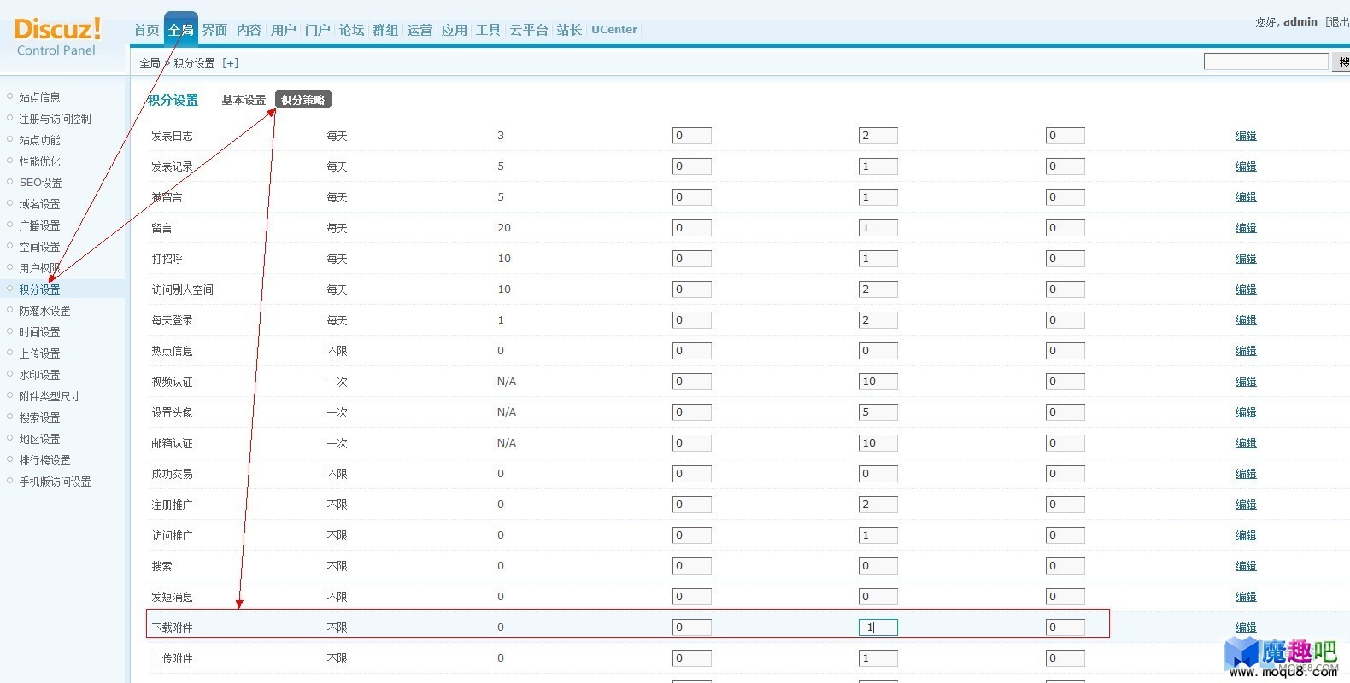Open the 用户 menu
The width and height of the screenshot is (1350, 683).
283,30
